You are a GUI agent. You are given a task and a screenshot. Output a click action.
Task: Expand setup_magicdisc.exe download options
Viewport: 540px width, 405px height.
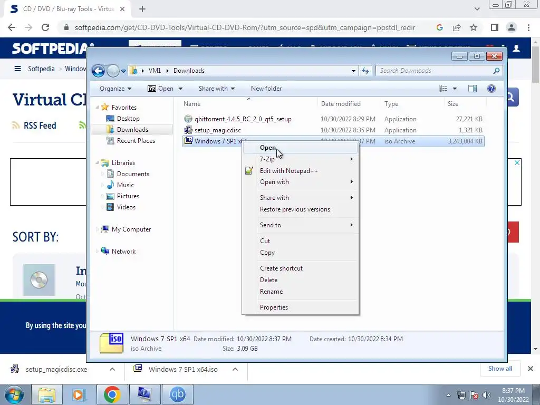112,370
